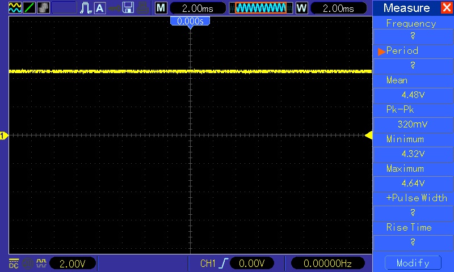Click the grayed-out key lock icon
The width and height of the screenshot is (454, 272).
[115, 8]
